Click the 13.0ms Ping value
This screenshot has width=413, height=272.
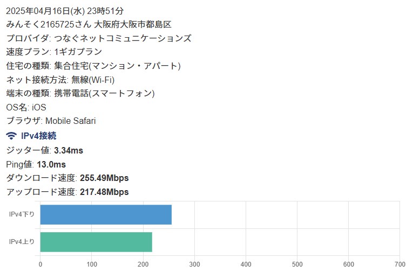tap(51, 164)
